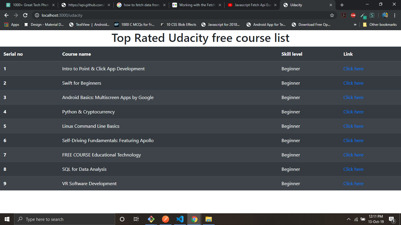Close the Javascript Fetch Api tab
Image resolution: width=401 pixels, height=225 pixels.
(276, 5)
